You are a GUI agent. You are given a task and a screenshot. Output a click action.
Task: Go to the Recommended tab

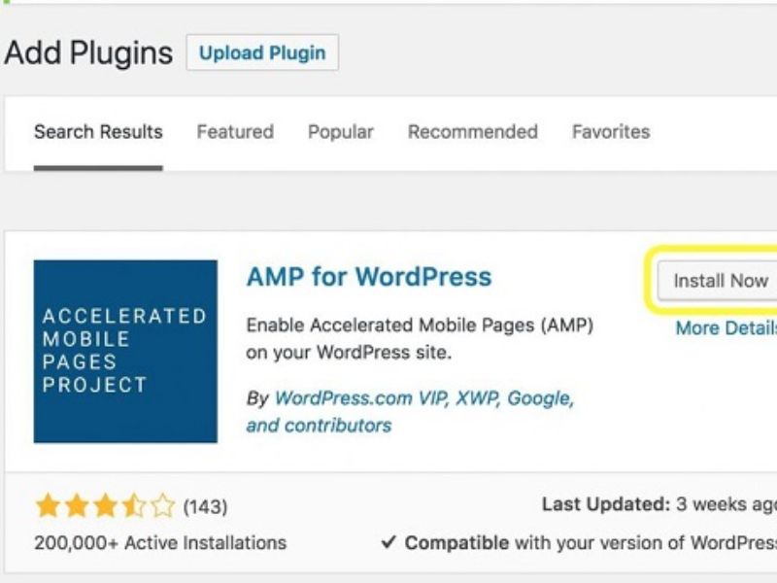(472, 132)
